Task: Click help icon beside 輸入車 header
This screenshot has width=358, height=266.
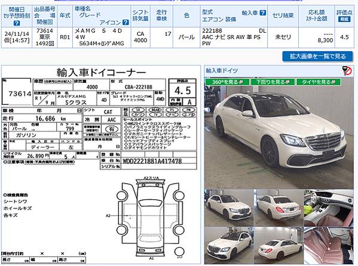Action: (x=263, y=13)
